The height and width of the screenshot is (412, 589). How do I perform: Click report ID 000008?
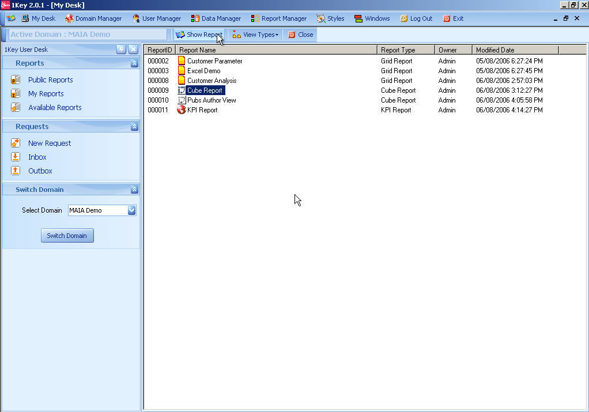(x=158, y=80)
